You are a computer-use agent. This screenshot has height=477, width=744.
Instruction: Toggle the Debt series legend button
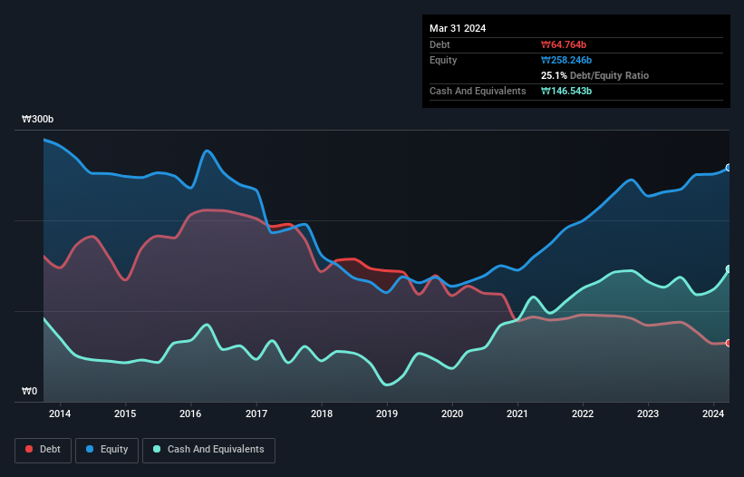(x=43, y=450)
